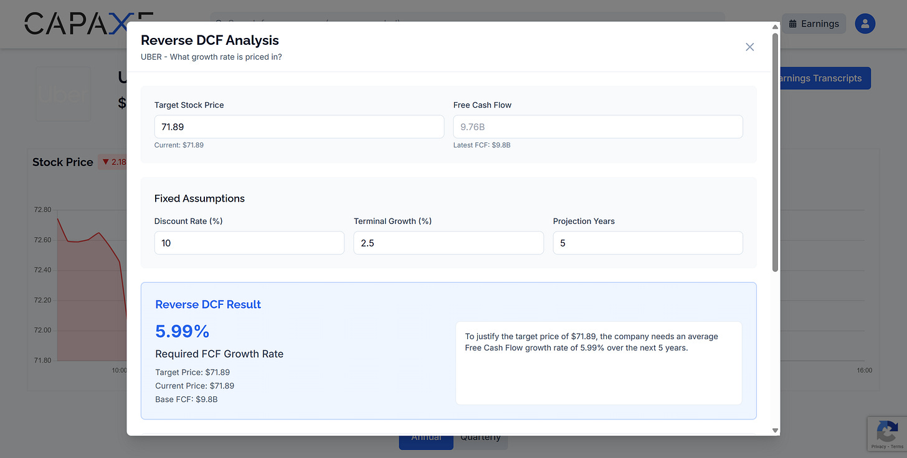Click the 'Reverse DCF Result' heading
This screenshot has height=458, width=907.
[208, 304]
